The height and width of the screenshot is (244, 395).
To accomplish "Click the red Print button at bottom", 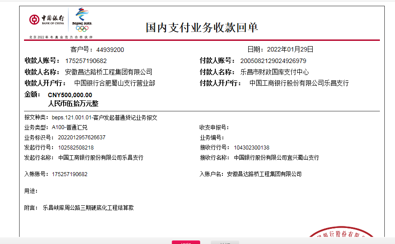I will click(x=186, y=242).
